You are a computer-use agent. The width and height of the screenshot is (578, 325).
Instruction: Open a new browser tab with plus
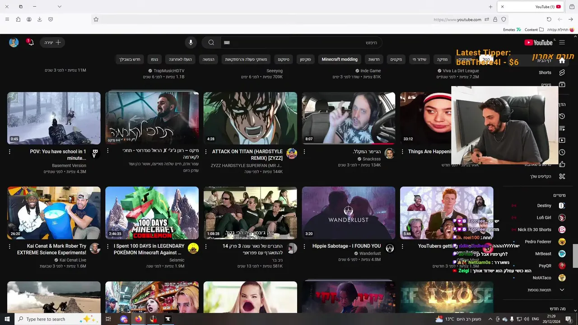(x=490, y=7)
